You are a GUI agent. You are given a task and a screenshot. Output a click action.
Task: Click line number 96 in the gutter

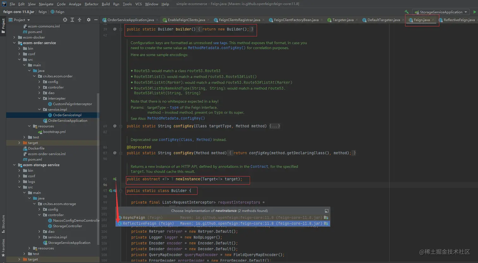click(x=105, y=185)
